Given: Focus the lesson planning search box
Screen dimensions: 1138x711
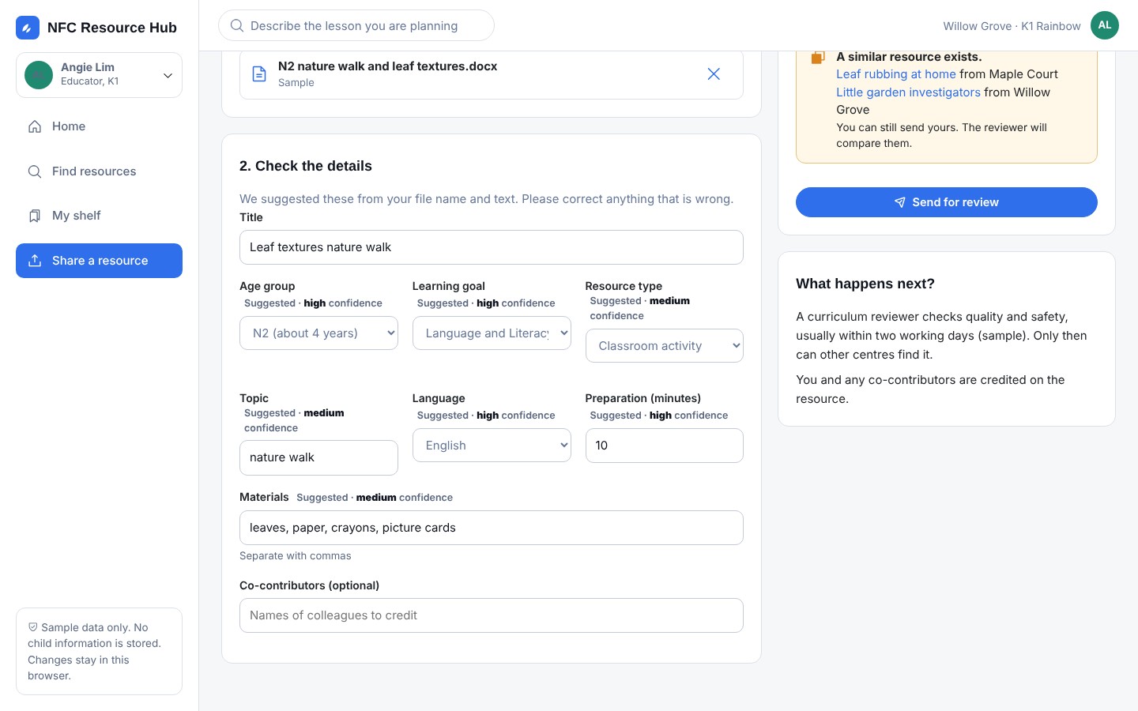Looking at the screenshot, I should 356,25.
